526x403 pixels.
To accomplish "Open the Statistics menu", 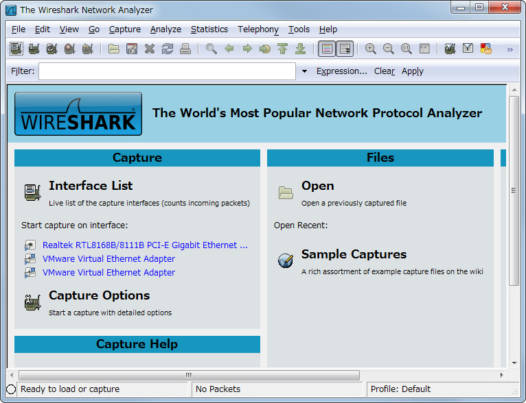I will pos(209,29).
